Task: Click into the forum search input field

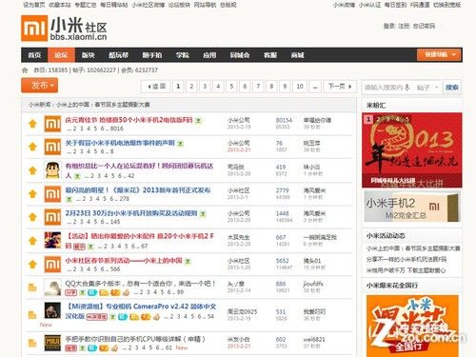Action: point(384,88)
